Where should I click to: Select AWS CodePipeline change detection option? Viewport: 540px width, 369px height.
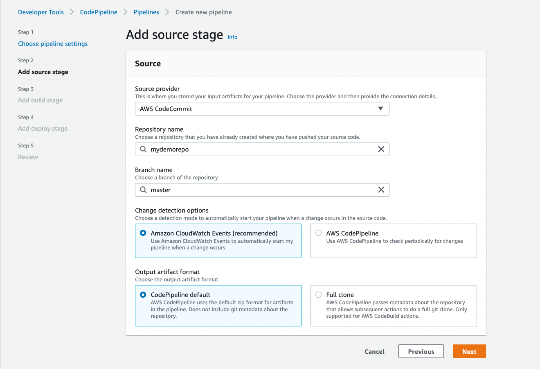318,233
